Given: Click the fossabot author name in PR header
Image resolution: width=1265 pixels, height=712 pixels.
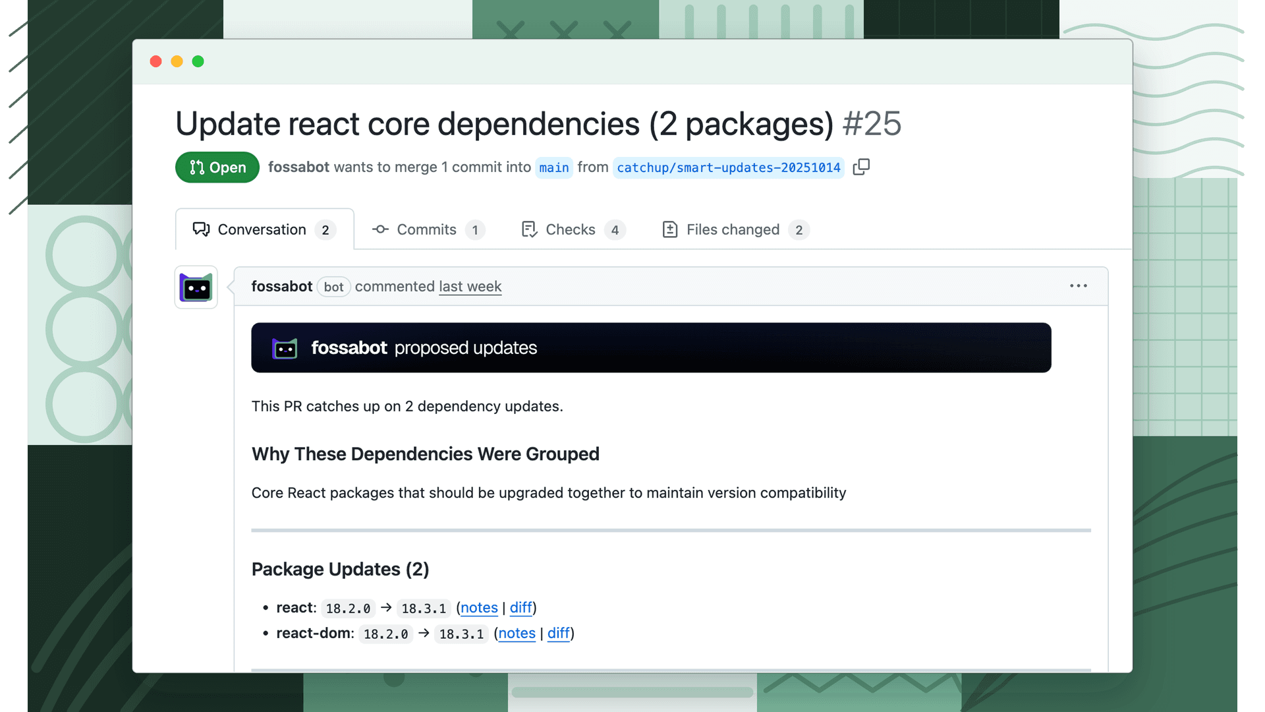Looking at the screenshot, I should pyautogui.click(x=298, y=167).
